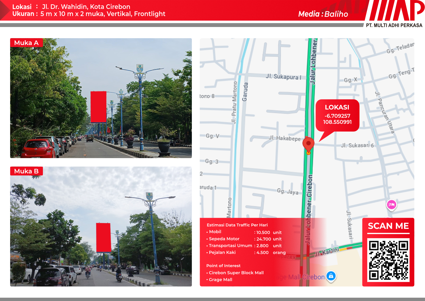The height and width of the screenshot is (301, 425).
Task: Select the Ukuran size specification line
Action: click(x=89, y=14)
